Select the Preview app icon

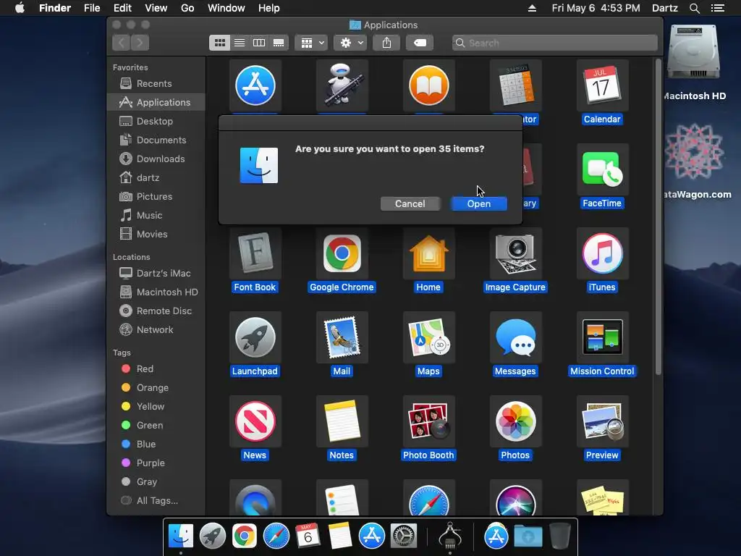tap(602, 421)
